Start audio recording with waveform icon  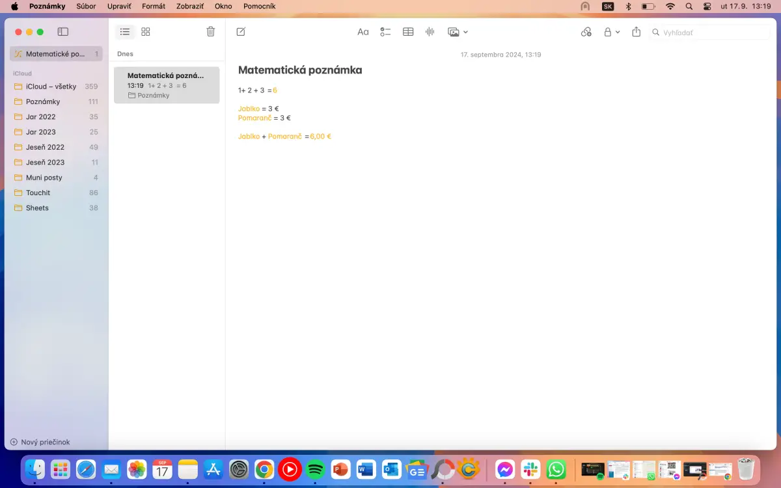[430, 32]
